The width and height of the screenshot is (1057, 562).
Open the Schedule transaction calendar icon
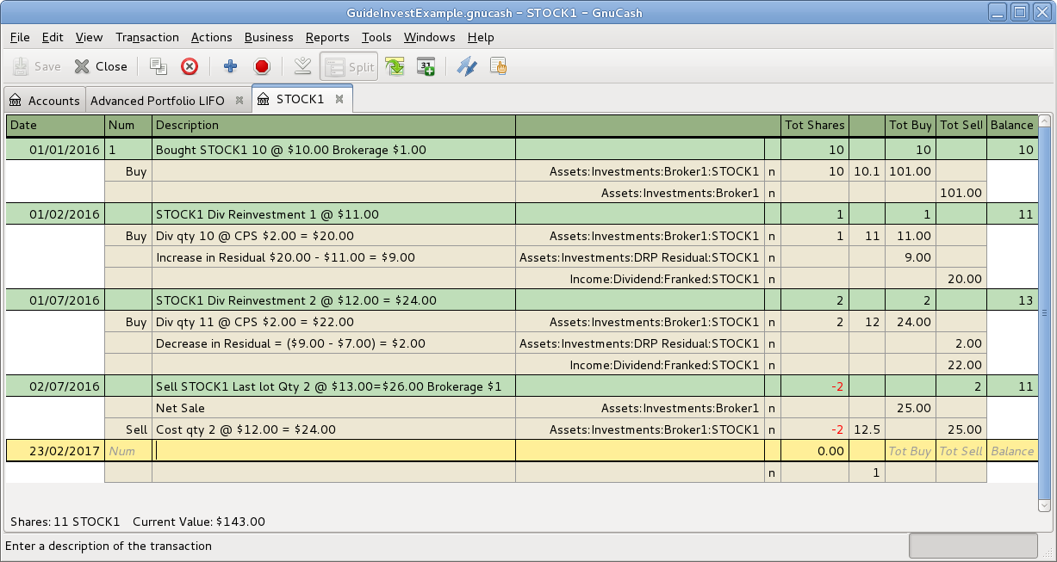[426, 66]
